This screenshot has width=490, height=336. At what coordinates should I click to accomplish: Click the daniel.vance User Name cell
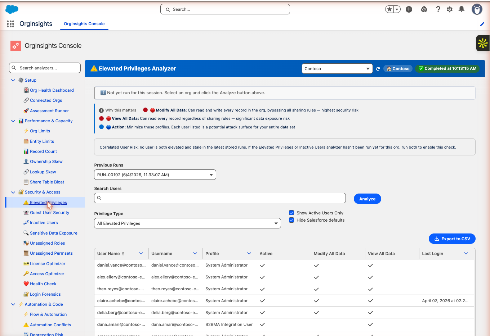[121, 265]
